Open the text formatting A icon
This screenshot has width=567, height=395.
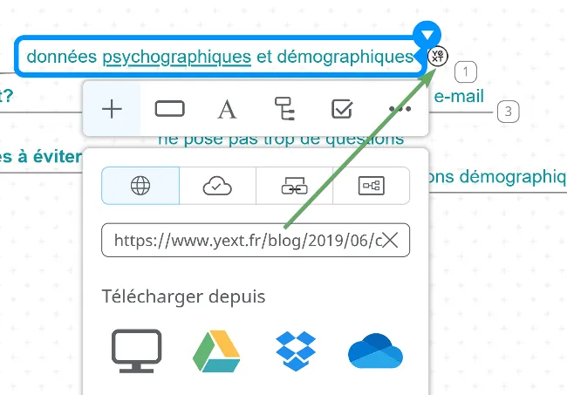point(227,109)
